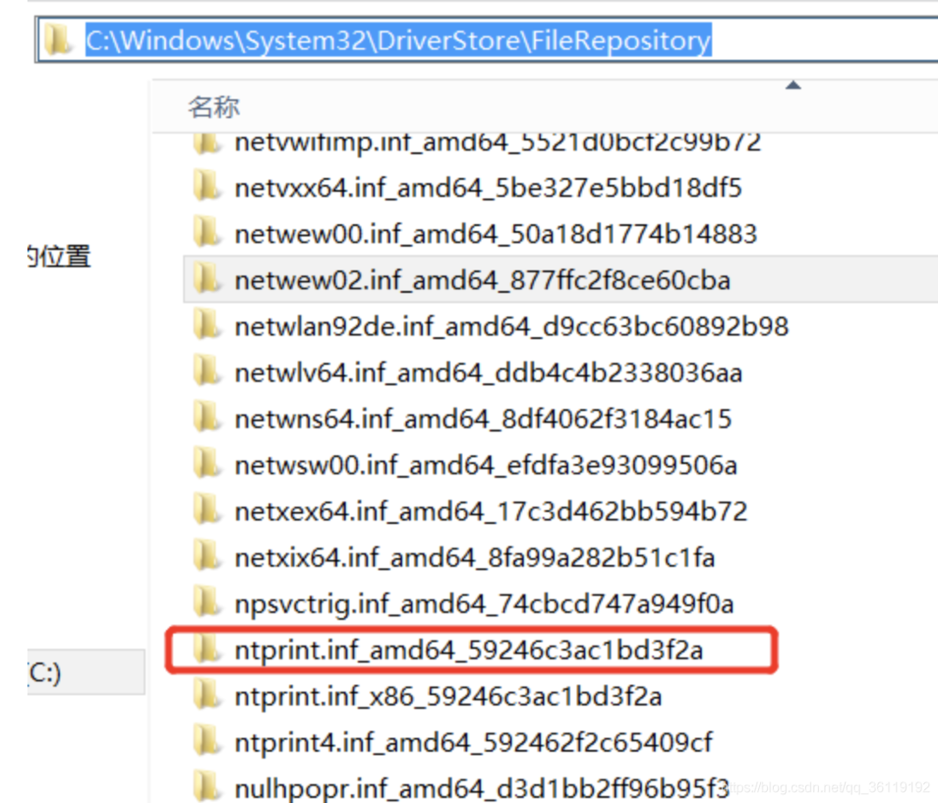Viewport: 938px width, 803px height.
Task: Click folder icon of netwns64.inf_amd64_8df4062f3184ac15
Action: (207, 418)
